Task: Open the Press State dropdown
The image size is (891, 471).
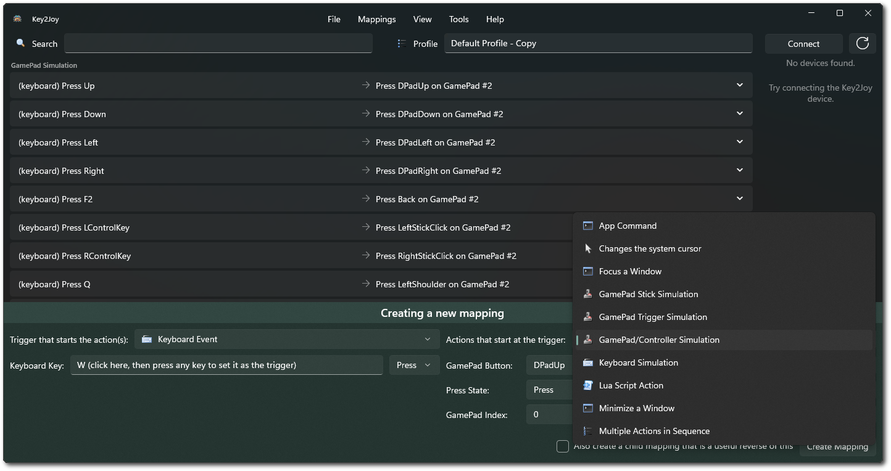Action: [x=549, y=390]
